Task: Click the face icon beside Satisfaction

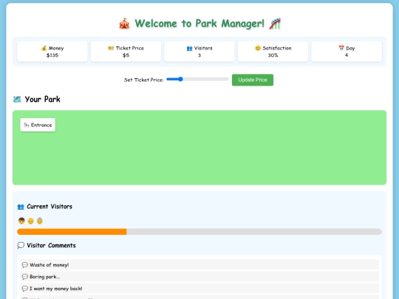Action: (x=258, y=48)
